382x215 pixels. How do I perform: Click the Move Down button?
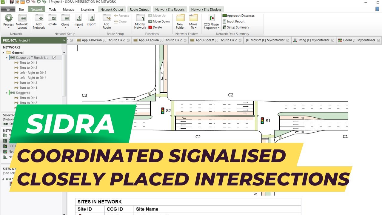pos(159,21)
